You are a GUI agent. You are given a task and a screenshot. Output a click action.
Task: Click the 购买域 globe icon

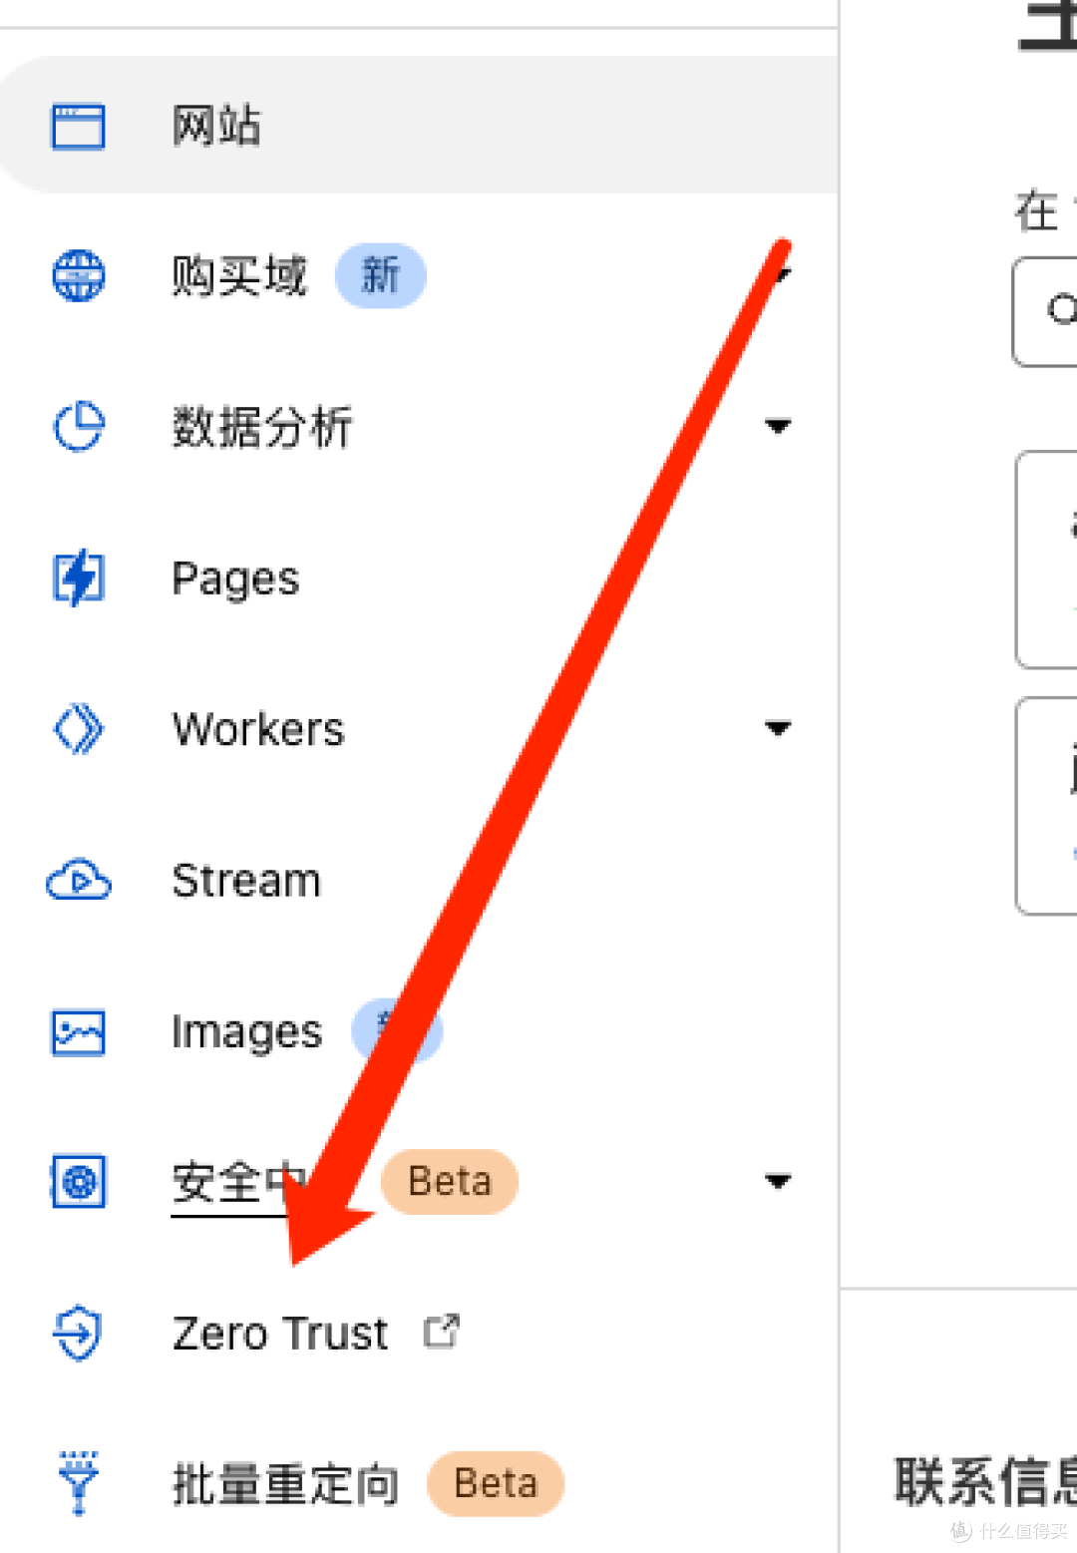tap(78, 276)
